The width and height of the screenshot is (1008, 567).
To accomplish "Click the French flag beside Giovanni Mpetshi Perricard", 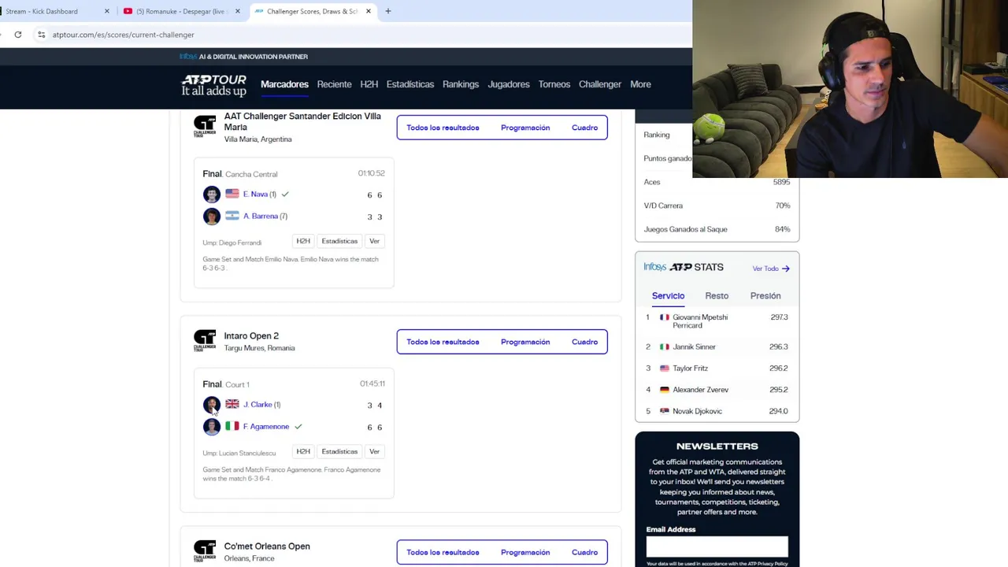I will (x=664, y=317).
